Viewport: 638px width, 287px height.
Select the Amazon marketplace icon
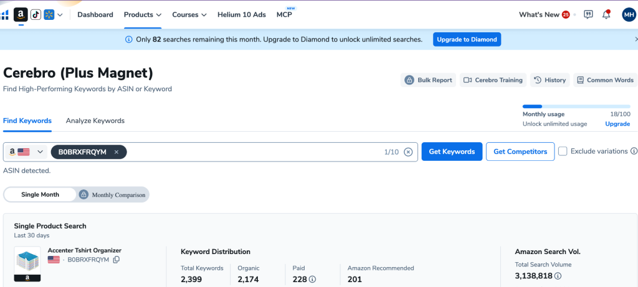coord(21,15)
